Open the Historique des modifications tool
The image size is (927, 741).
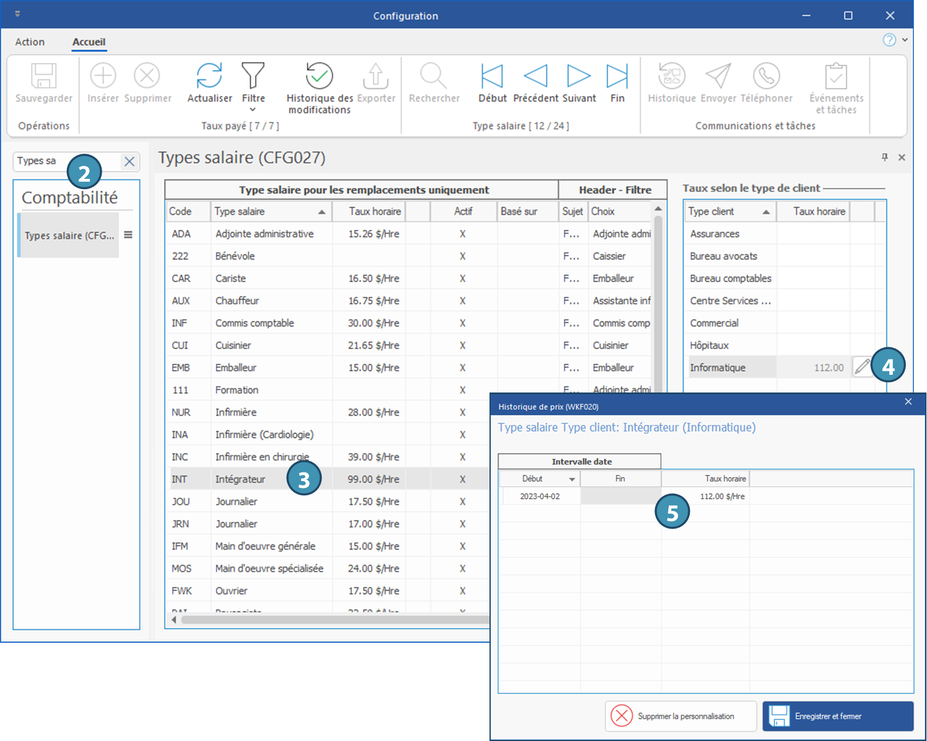coord(319,76)
